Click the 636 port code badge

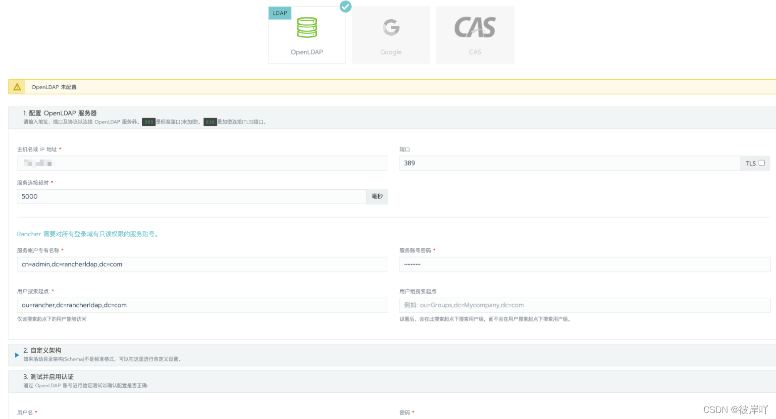(x=210, y=122)
